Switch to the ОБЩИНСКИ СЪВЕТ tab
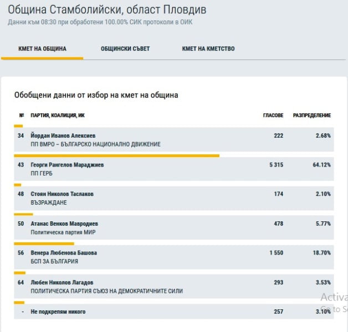This screenshot has width=348, height=332. pyautogui.click(x=125, y=49)
